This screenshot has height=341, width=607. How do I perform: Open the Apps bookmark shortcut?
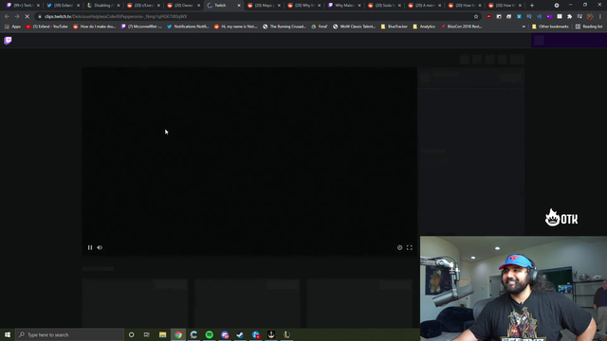[12, 27]
